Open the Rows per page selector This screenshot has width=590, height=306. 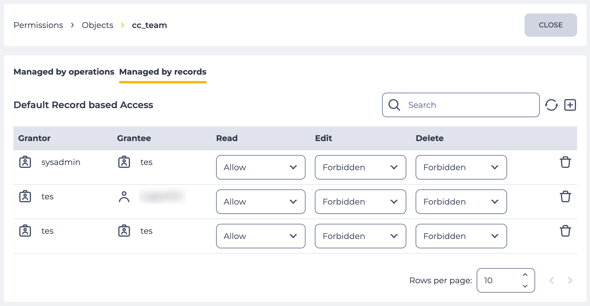[x=506, y=280]
